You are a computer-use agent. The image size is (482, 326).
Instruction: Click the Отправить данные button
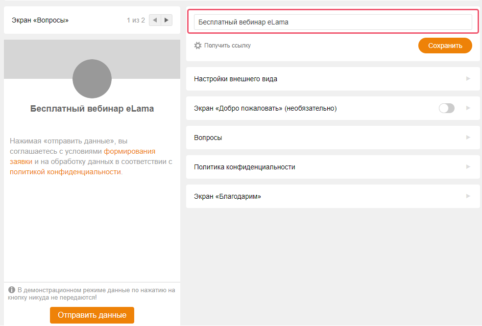tap(92, 315)
